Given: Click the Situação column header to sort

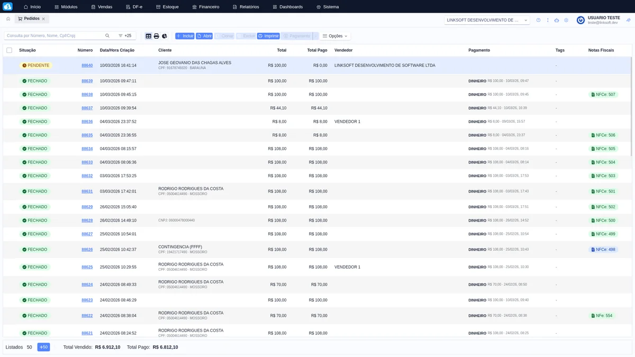Looking at the screenshot, I should (x=28, y=50).
